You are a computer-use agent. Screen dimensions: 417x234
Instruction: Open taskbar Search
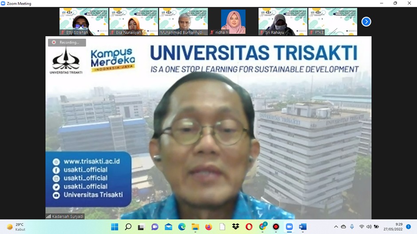click(128, 227)
